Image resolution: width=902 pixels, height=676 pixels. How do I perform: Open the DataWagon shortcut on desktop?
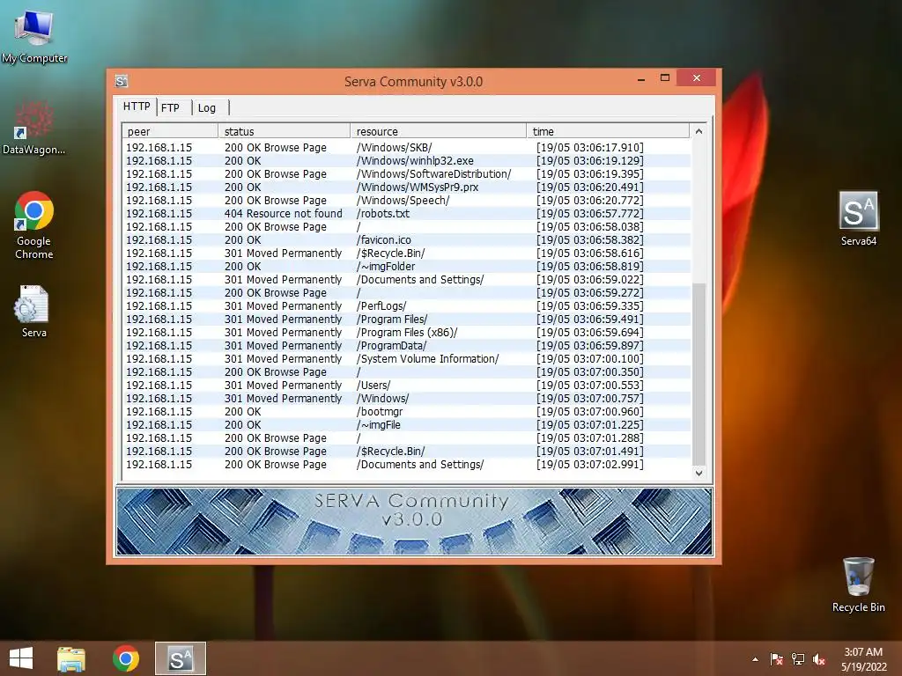pyautogui.click(x=33, y=129)
